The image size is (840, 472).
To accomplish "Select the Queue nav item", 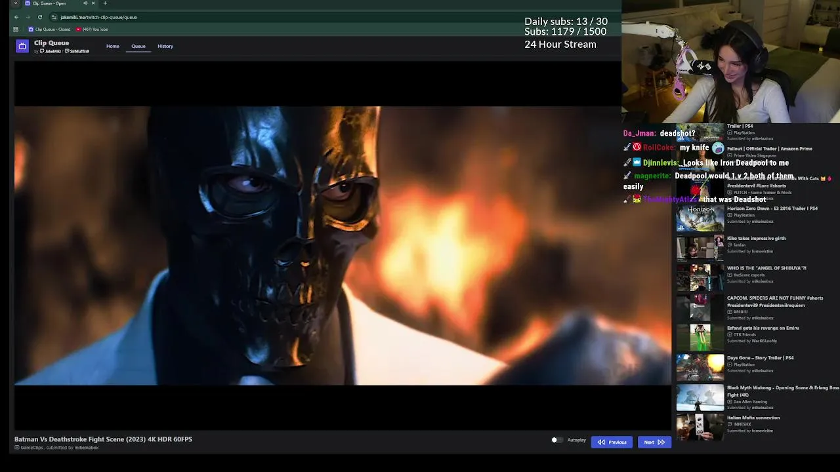I will point(138,47).
